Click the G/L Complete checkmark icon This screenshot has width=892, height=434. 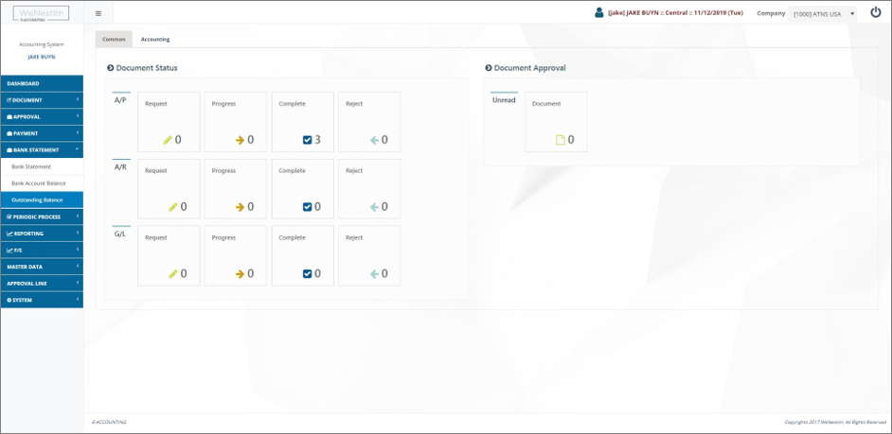(307, 274)
